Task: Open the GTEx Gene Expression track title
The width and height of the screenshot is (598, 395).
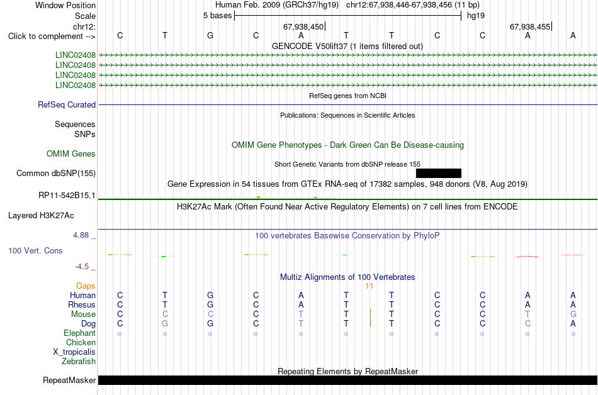Action: pos(347,184)
